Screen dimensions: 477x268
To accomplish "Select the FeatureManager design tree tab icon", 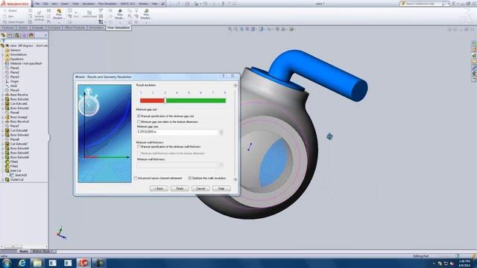I will tap(3, 36).
